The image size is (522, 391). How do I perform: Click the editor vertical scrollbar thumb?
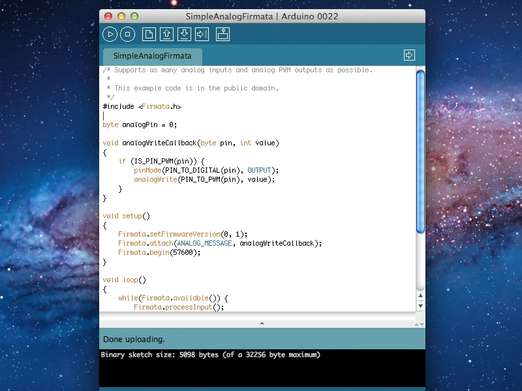[420, 152]
